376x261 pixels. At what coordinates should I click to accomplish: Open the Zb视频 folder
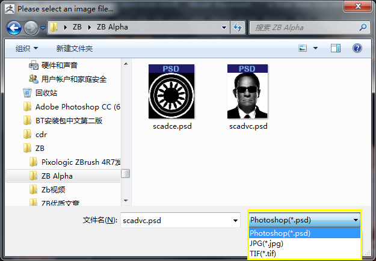[53, 190]
